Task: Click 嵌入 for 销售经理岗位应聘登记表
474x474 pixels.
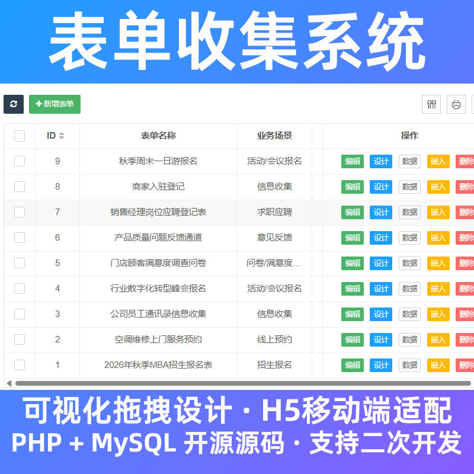Action: pos(438,212)
